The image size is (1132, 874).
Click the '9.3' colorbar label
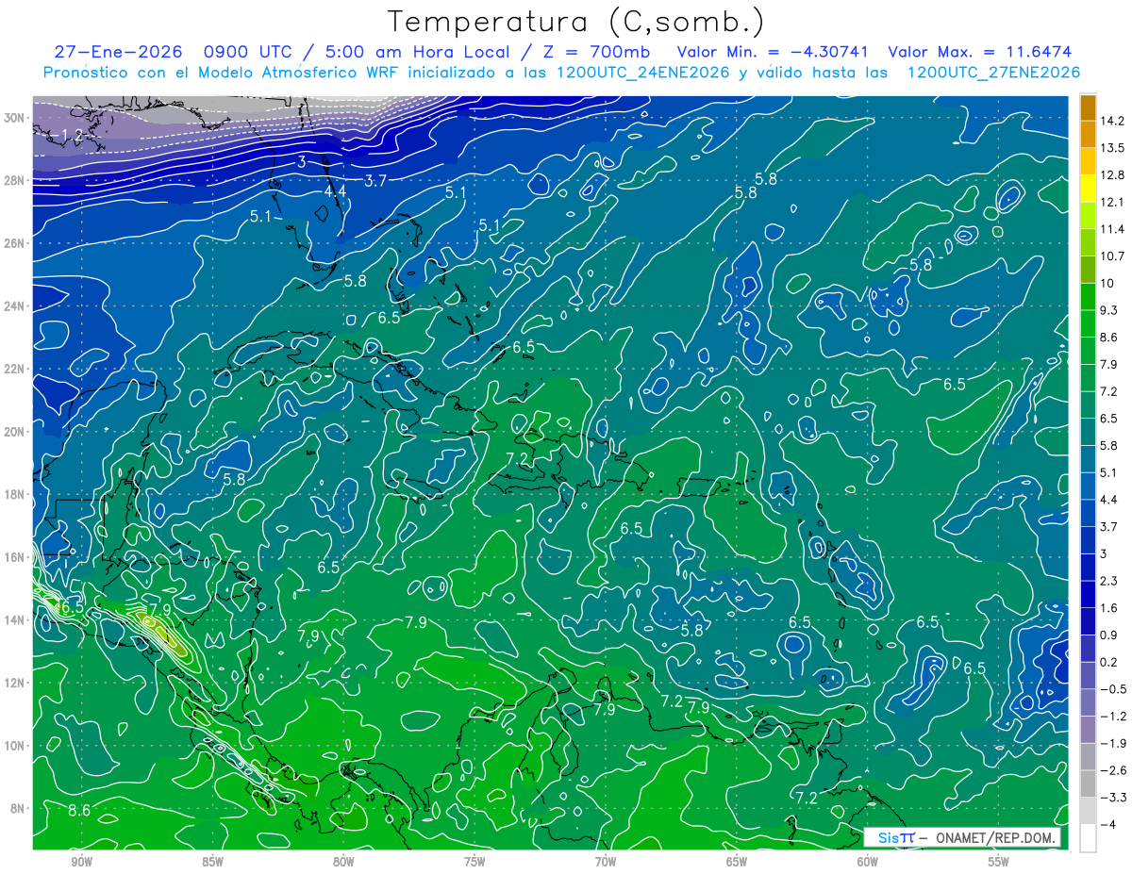1110,310
